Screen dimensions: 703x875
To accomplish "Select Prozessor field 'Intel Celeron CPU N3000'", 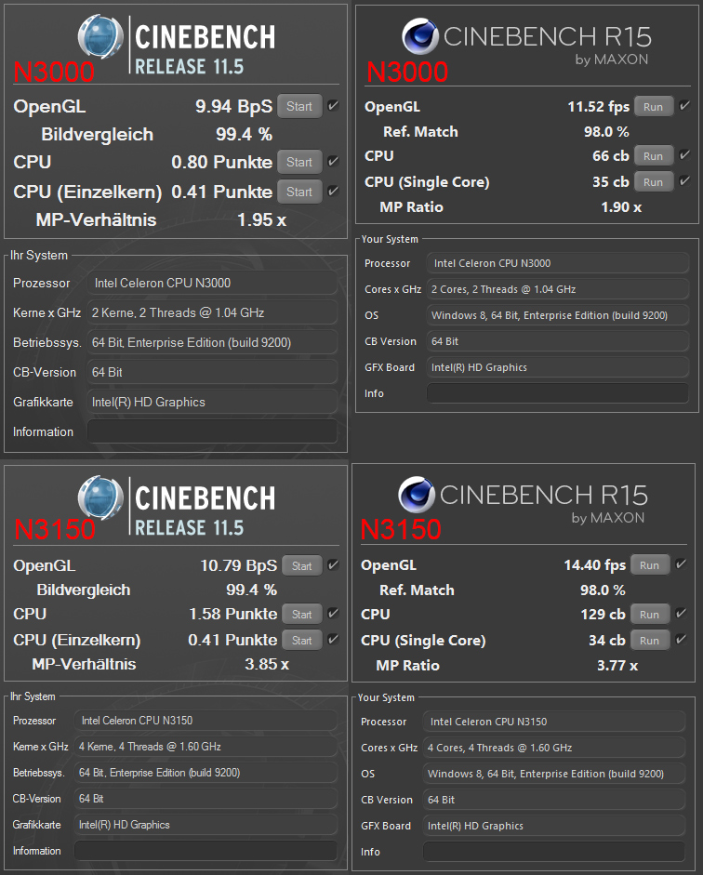I will 212,283.
